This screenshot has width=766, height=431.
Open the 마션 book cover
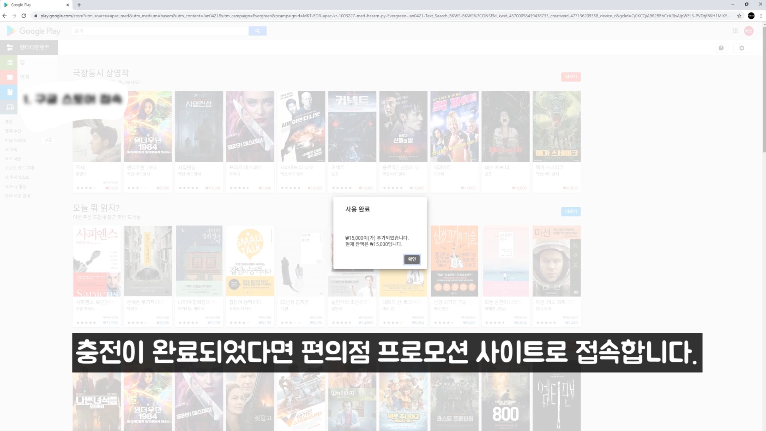pyautogui.click(x=557, y=261)
